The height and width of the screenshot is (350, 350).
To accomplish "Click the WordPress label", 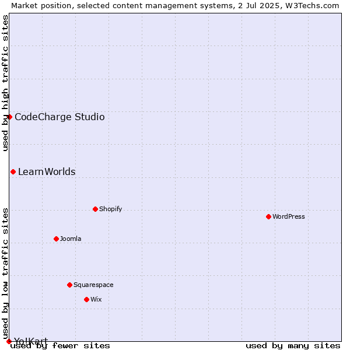I will click(289, 216).
